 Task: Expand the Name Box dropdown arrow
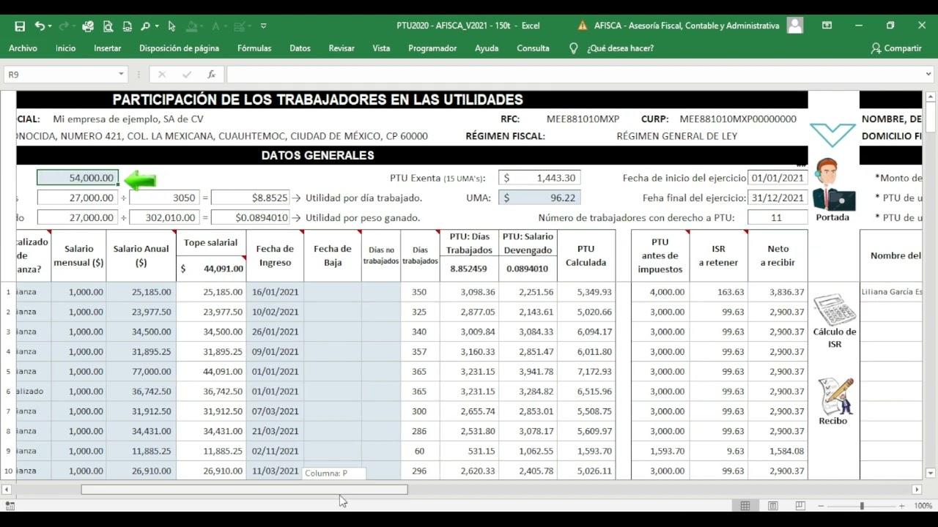coord(122,74)
